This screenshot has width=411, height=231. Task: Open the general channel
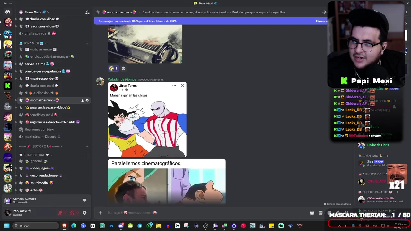(x=53, y=161)
